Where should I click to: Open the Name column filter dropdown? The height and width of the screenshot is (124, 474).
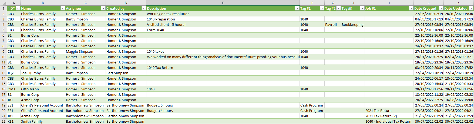[63, 8]
